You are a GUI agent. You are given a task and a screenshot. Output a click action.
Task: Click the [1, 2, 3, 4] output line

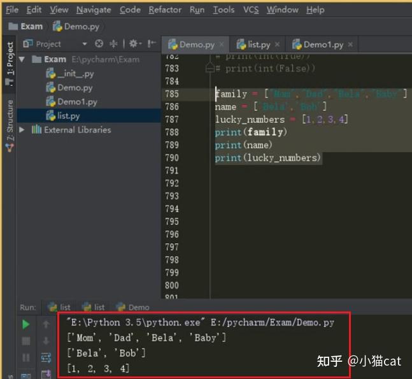pyautogui.click(x=98, y=368)
